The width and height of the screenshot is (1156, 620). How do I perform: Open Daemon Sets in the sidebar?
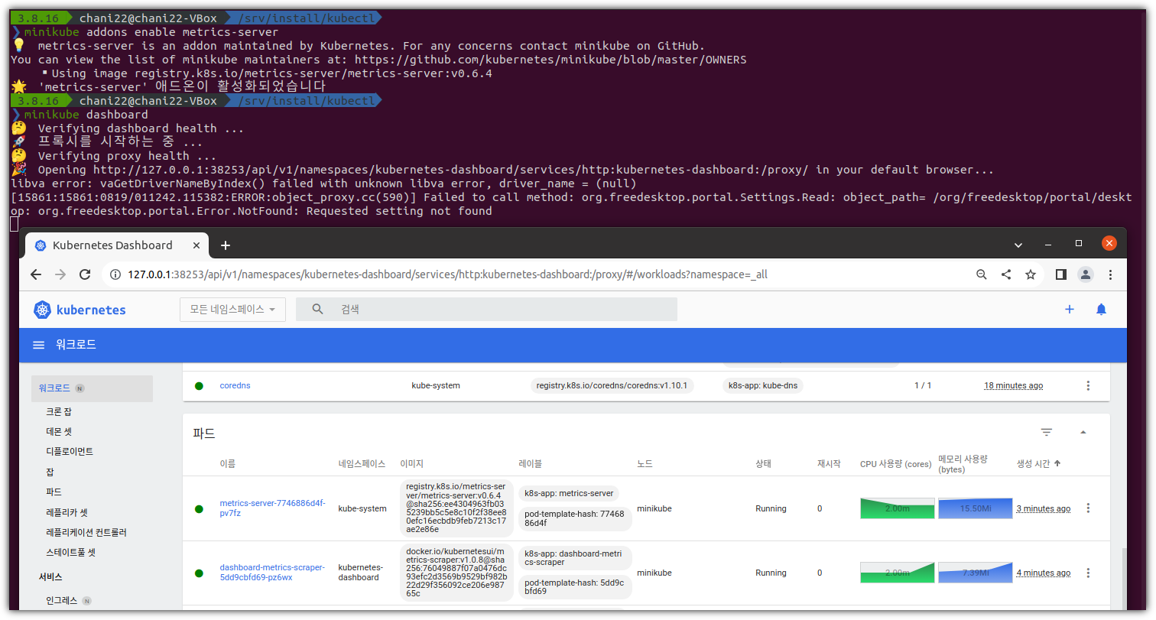click(x=59, y=432)
